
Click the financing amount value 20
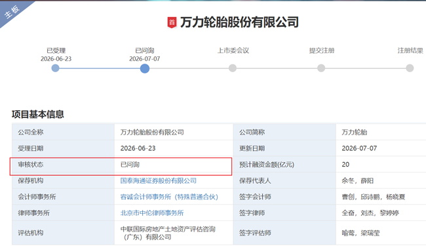pos(345,165)
